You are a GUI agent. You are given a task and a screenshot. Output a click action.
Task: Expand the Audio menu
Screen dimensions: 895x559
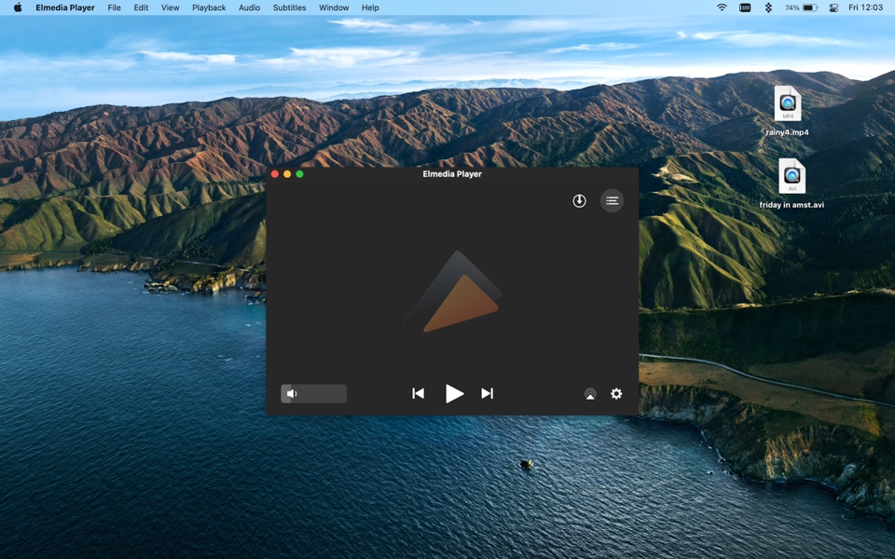click(x=249, y=7)
